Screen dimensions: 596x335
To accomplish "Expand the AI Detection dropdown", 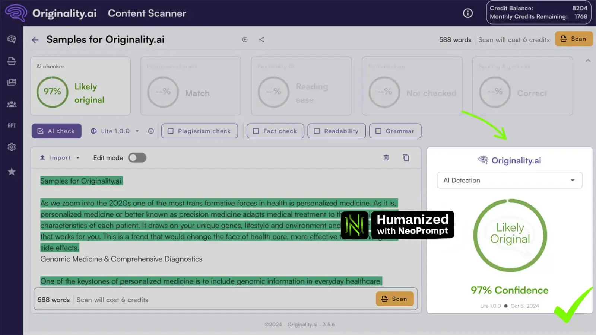I will pos(509,180).
